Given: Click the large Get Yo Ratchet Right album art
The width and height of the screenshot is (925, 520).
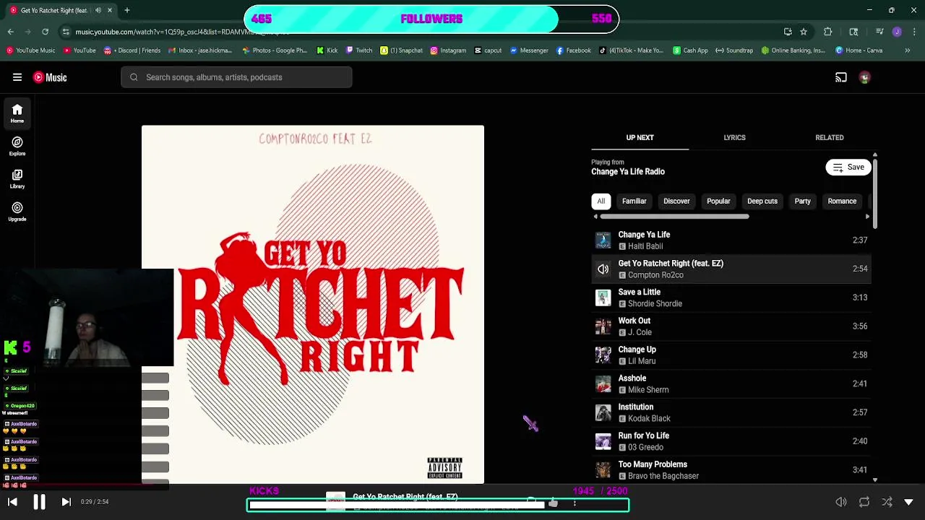Looking at the screenshot, I should point(313,304).
